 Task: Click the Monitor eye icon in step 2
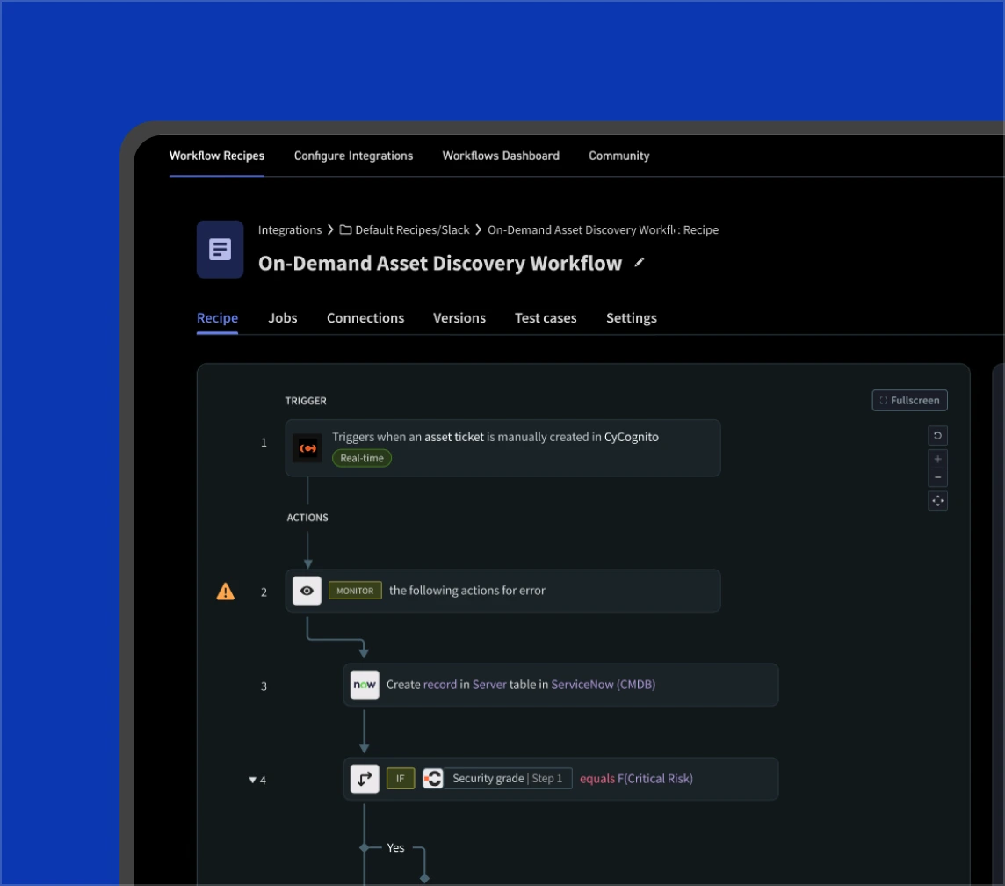[x=307, y=591]
